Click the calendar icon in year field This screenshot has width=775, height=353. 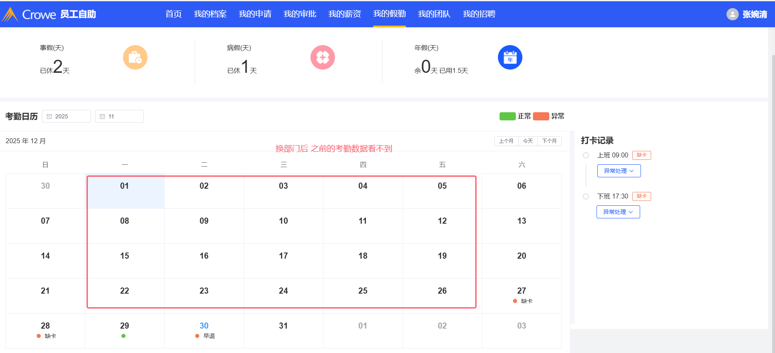[49, 116]
